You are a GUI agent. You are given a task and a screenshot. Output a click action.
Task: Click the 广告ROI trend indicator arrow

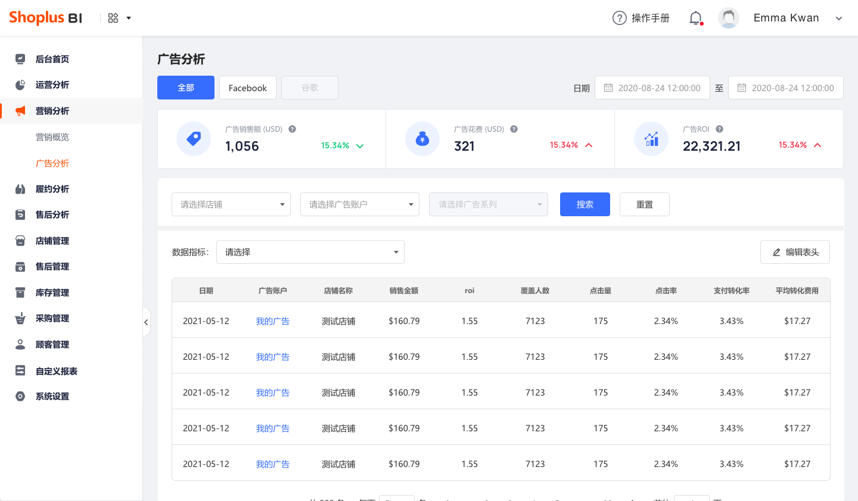tap(817, 145)
